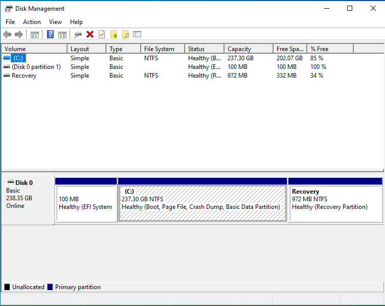385x306 pixels.
Task: Select the (C:) 237.30 GB NTFS partition block
Action: pyautogui.click(x=202, y=200)
